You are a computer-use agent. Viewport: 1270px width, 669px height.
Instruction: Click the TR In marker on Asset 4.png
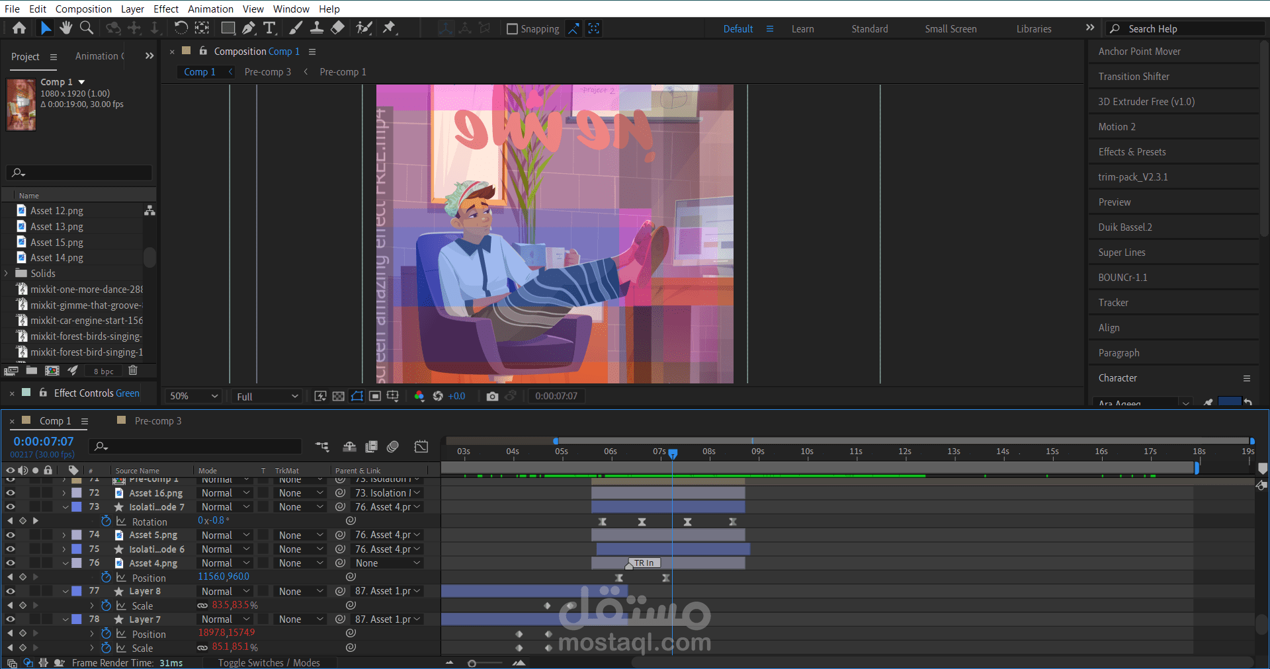click(642, 563)
